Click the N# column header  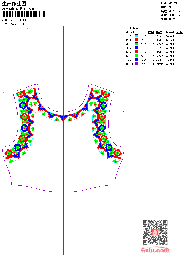click(x=132, y=32)
